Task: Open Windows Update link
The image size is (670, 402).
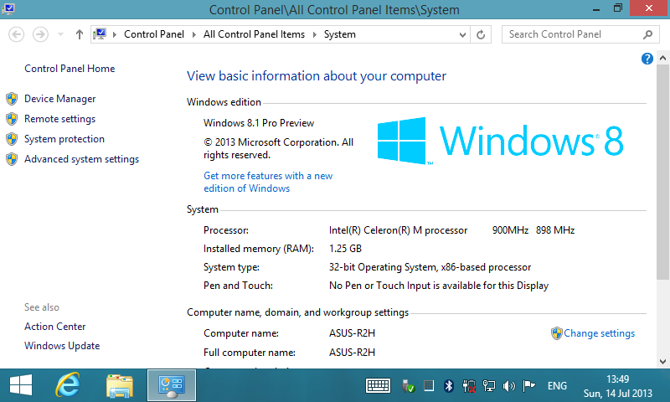Action: [62, 346]
